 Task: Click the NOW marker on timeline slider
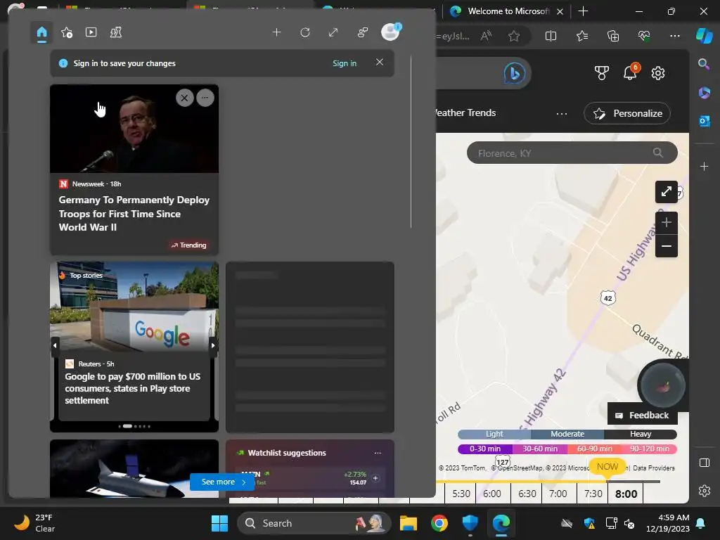(607, 467)
